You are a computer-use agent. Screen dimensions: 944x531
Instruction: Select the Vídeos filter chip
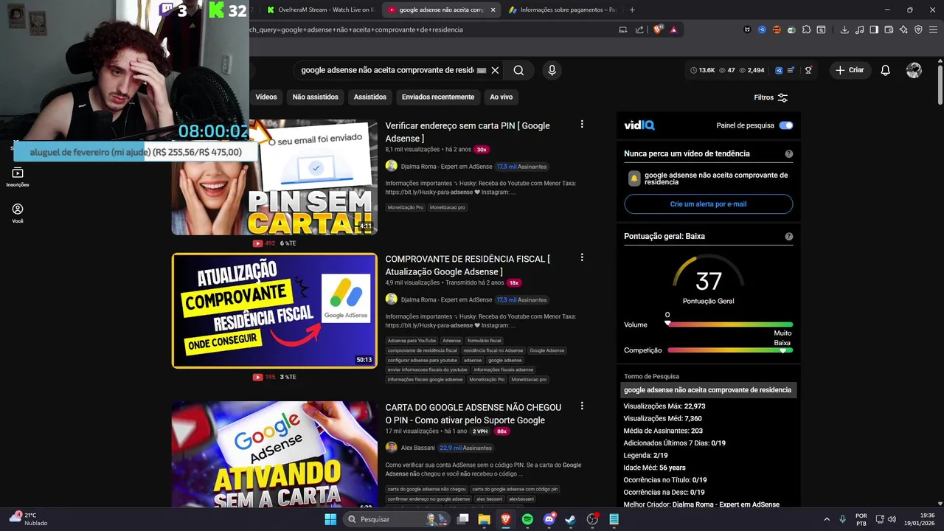point(266,97)
